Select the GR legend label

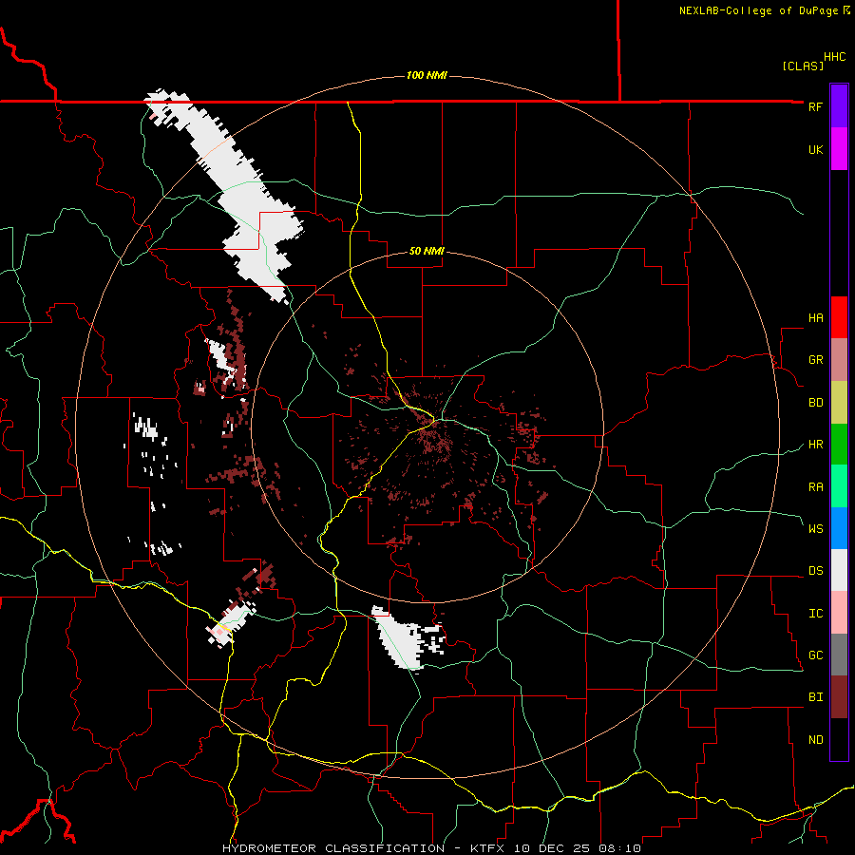coord(815,360)
